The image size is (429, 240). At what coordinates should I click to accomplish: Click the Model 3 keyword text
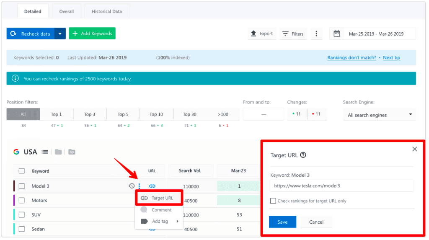click(x=40, y=186)
